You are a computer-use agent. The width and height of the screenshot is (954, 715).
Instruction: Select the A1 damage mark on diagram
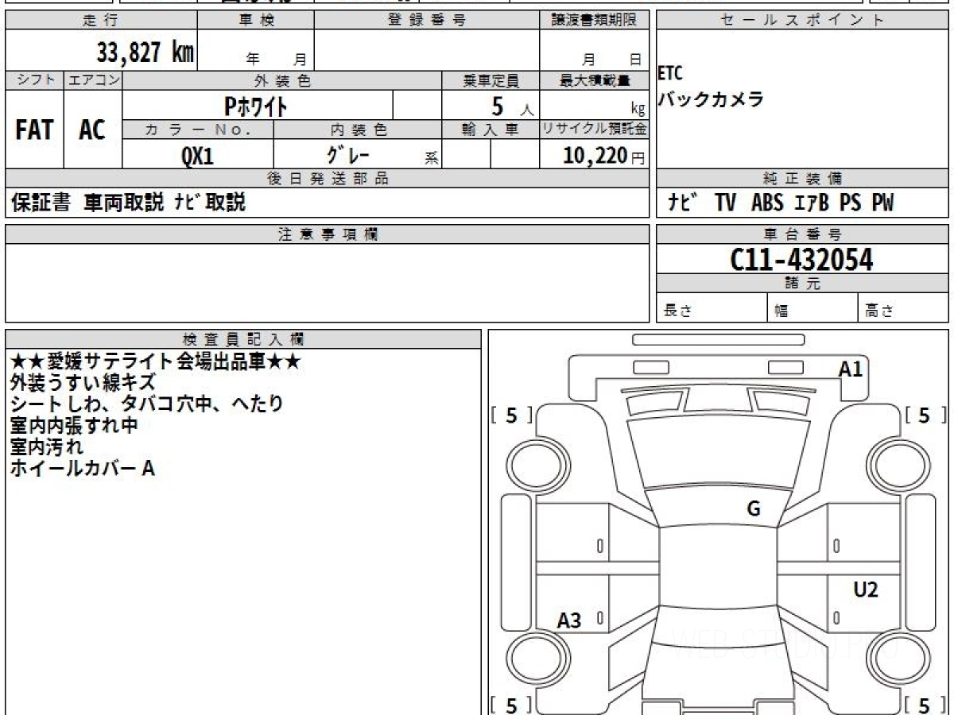[851, 369]
